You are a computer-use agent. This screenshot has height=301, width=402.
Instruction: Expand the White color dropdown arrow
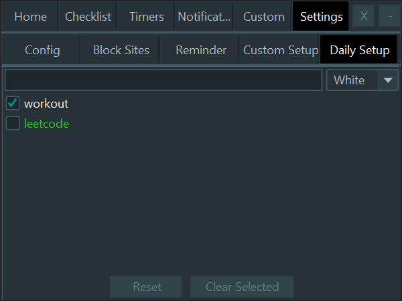coord(388,80)
